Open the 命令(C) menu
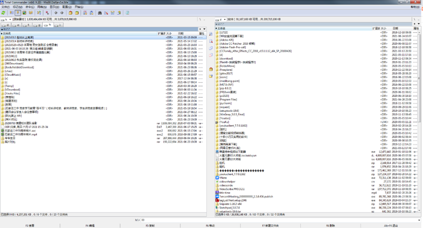 click(30, 6)
